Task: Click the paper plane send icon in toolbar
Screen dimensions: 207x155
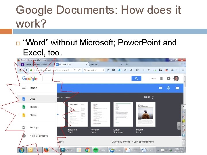Action: pos(131,70)
